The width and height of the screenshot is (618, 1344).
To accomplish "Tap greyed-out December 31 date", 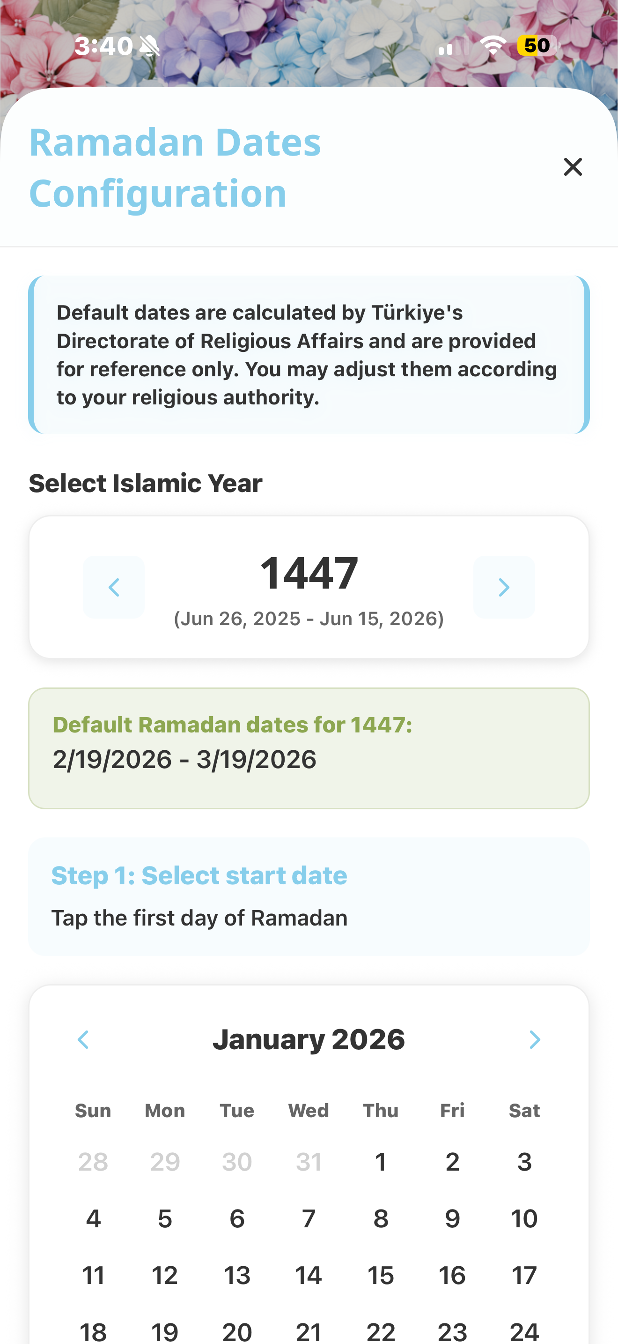I will pos(309,1162).
